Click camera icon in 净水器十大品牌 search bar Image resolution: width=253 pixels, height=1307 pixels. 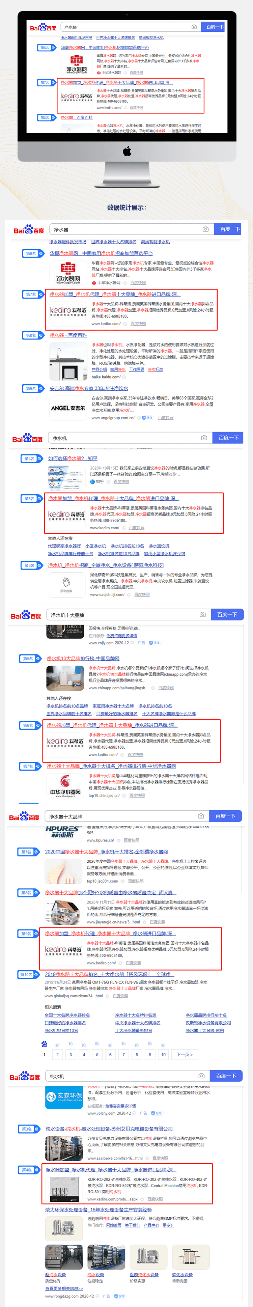pyautogui.click(x=201, y=816)
